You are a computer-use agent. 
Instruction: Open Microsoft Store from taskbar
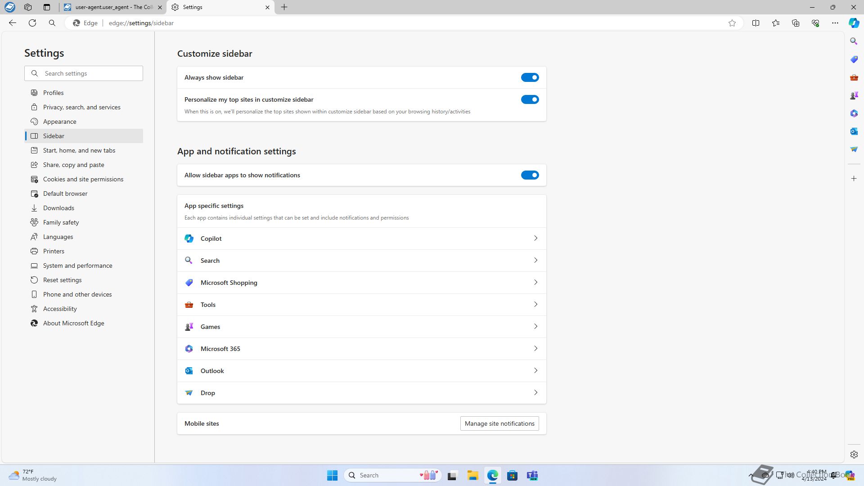click(x=512, y=475)
